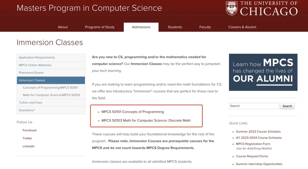This screenshot has width=308, height=169.
Task: Click the MPCS 50101 Concepts of Programming link
Action: pyautogui.click(x=133, y=112)
